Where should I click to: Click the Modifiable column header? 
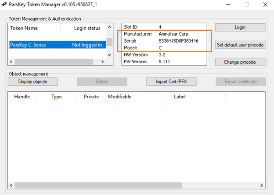coord(120,97)
